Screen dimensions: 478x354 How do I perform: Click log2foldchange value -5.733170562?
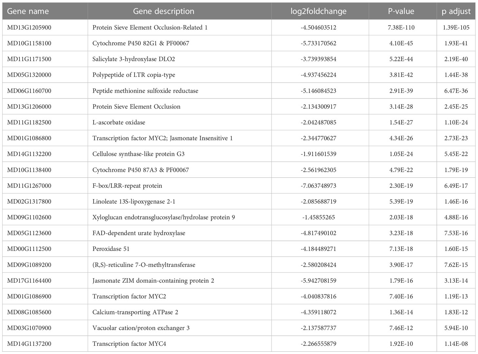coord(319,43)
